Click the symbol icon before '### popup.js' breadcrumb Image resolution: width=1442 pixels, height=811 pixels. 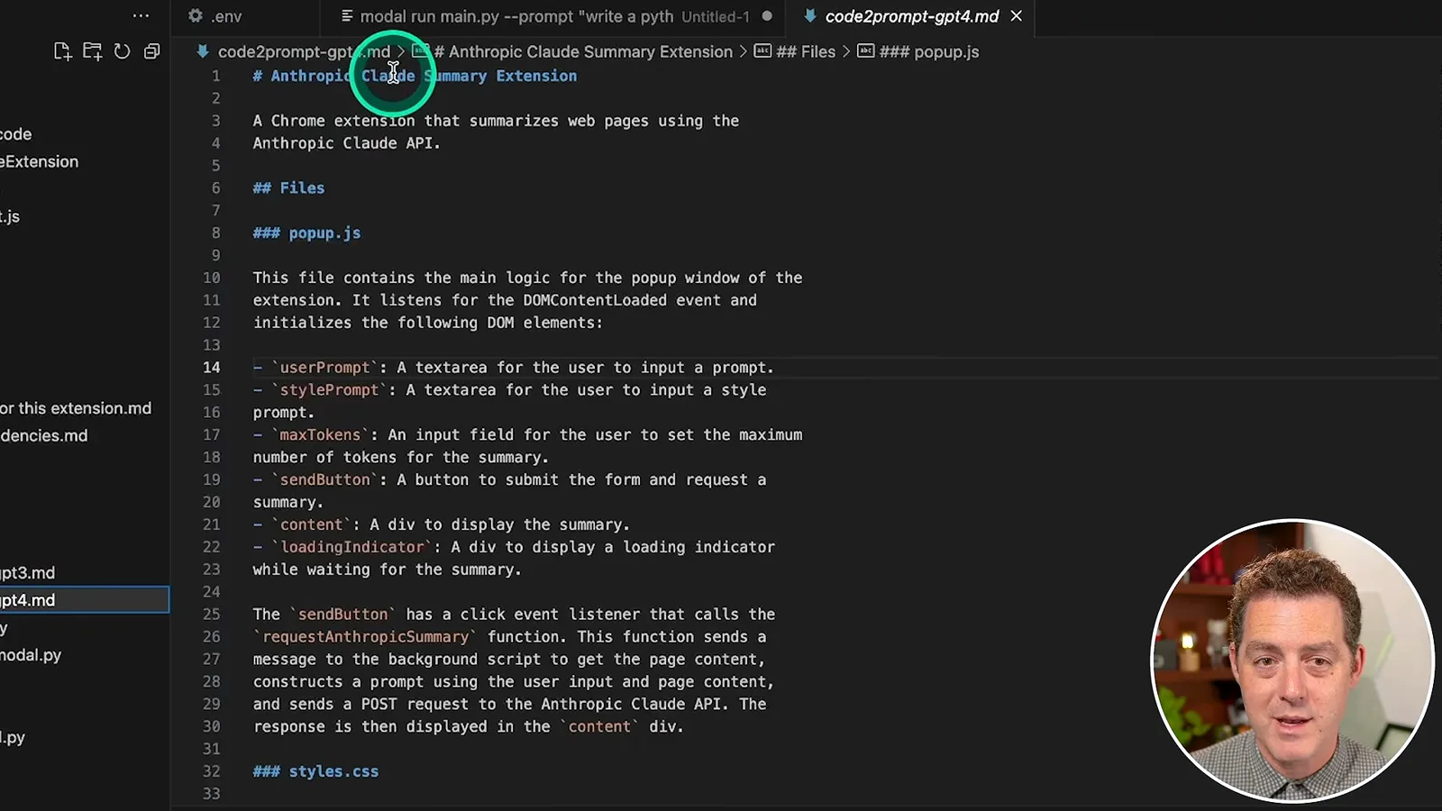(x=866, y=51)
